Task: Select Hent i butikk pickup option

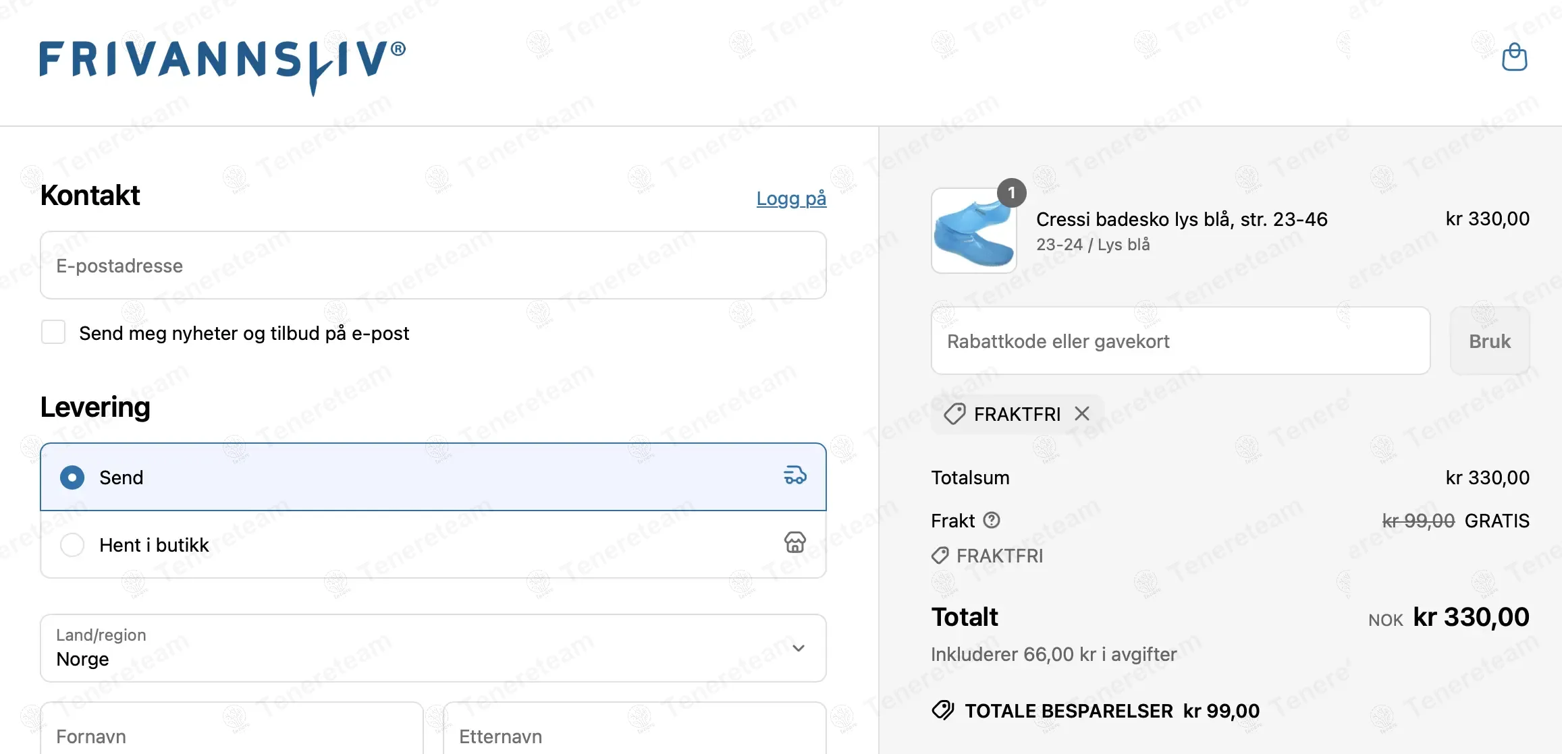Action: click(x=433, y=544)
